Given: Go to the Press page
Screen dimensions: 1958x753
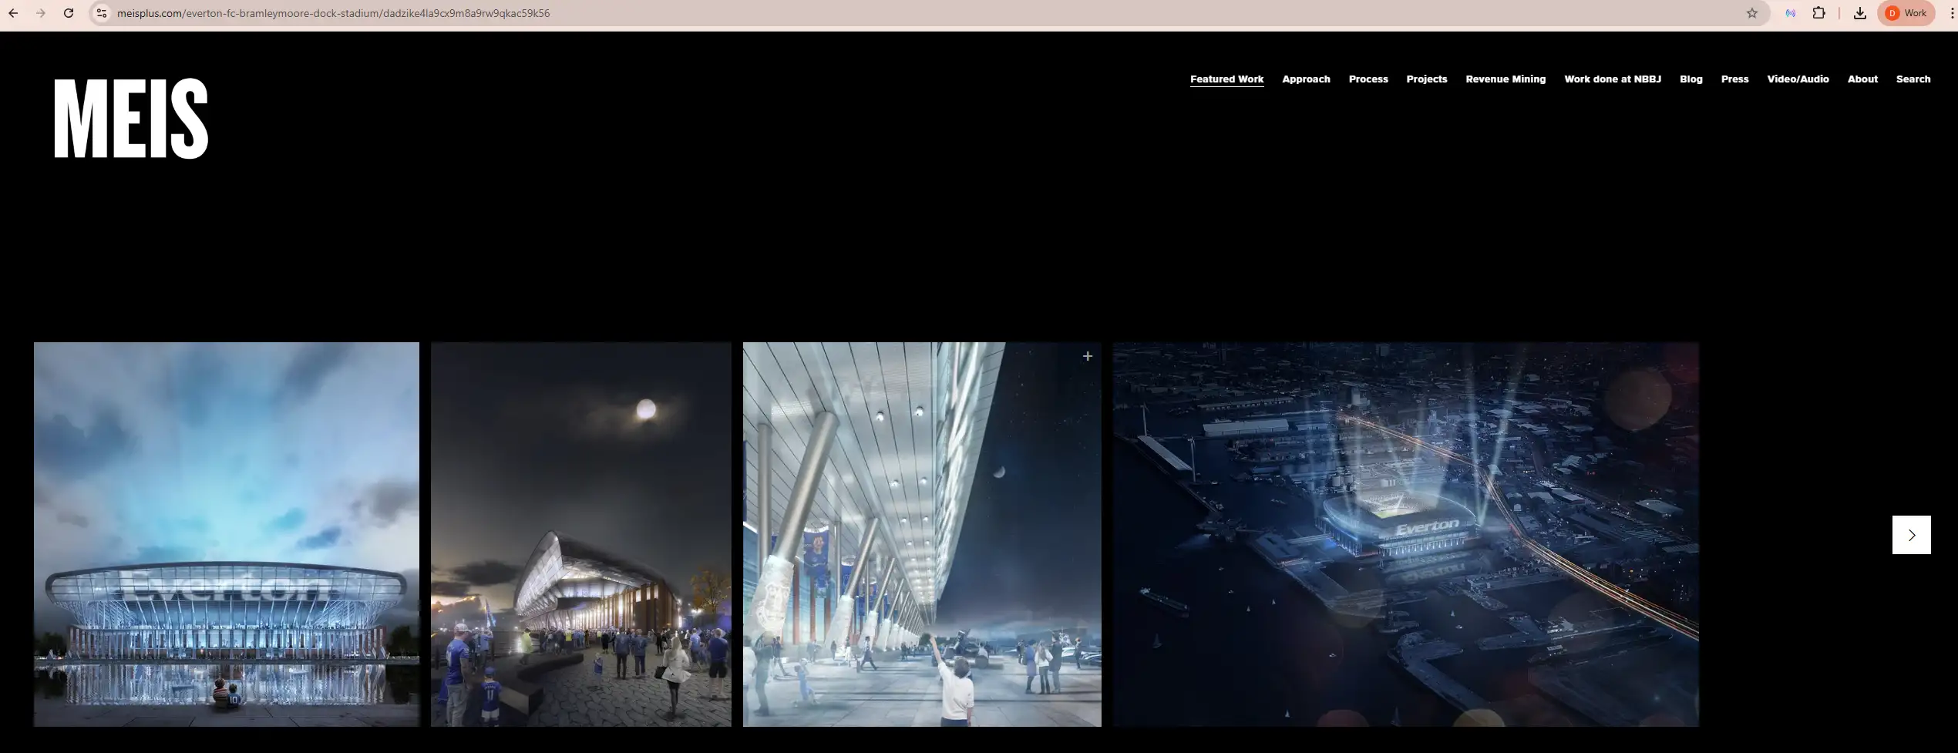Looking at the screenshot, I should click(x=1734, y=79).
